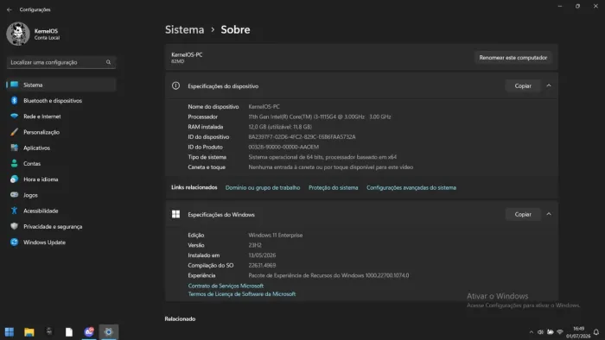Select Sistema in the settings sidebar

coord(61,85)
